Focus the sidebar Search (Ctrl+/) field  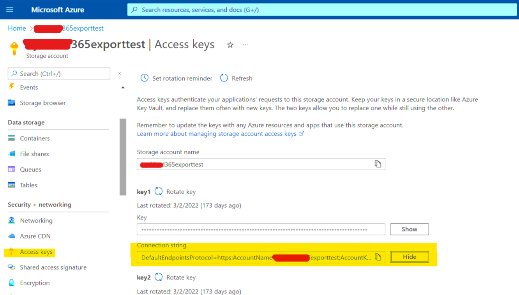[x=59, y=74]
